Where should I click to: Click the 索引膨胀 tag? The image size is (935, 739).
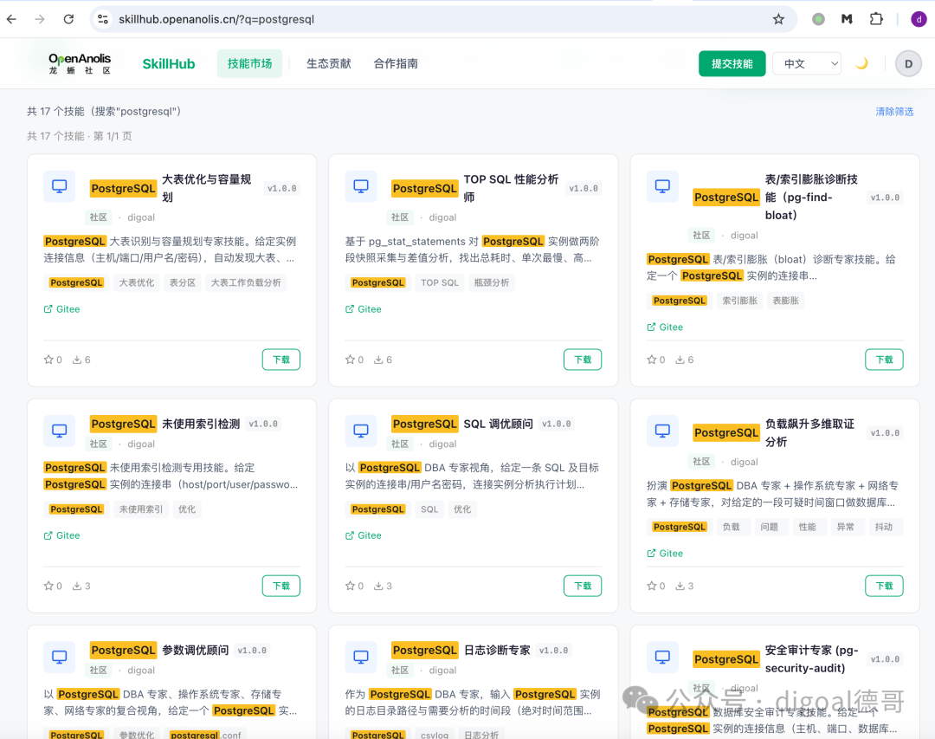[740, 301]
